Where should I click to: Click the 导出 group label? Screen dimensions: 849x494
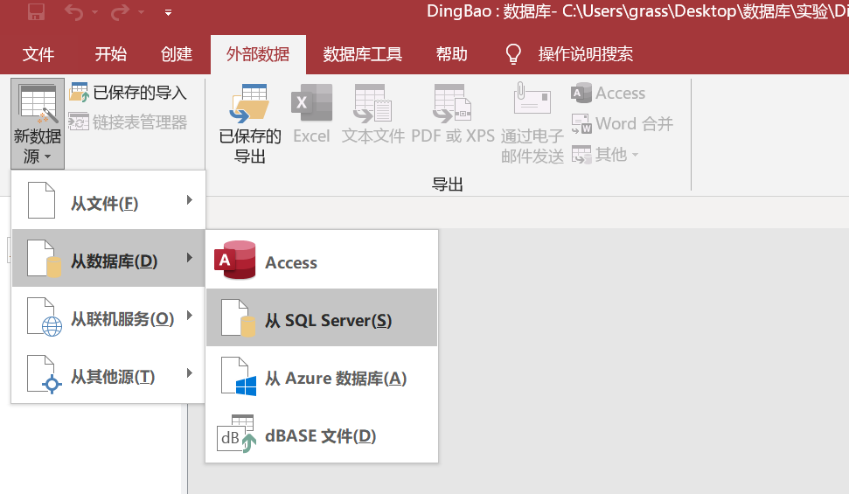pos(448,184)
